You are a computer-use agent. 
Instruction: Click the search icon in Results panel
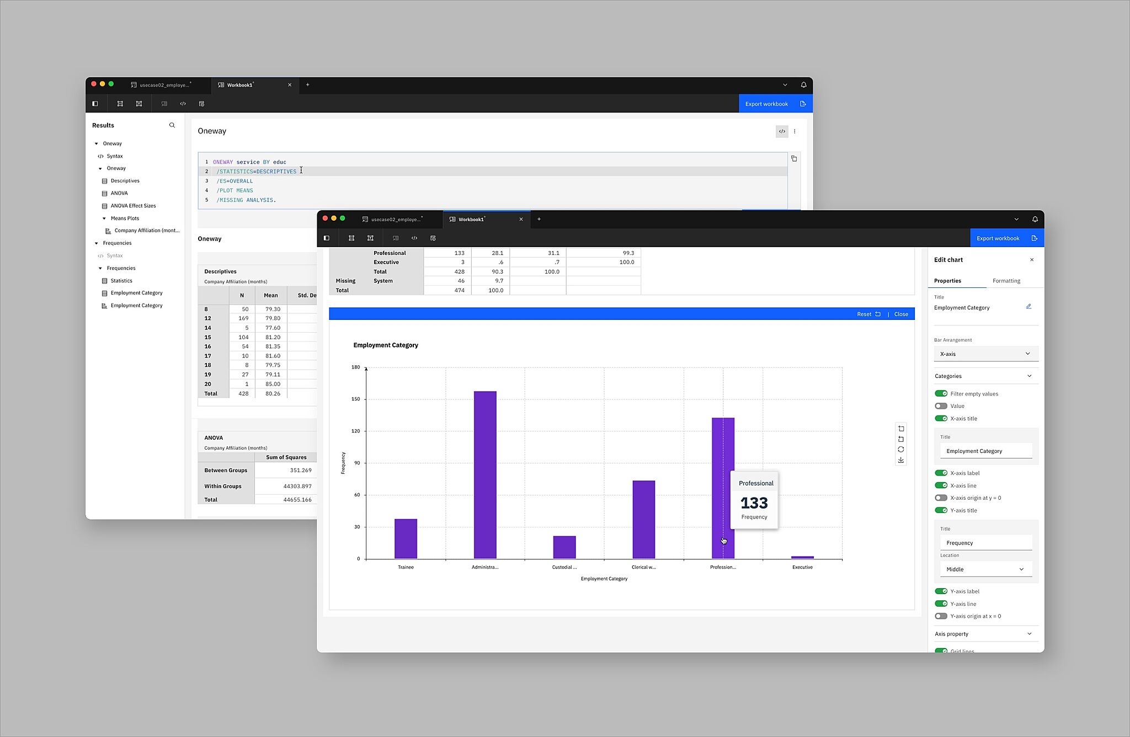coord(172,125)
